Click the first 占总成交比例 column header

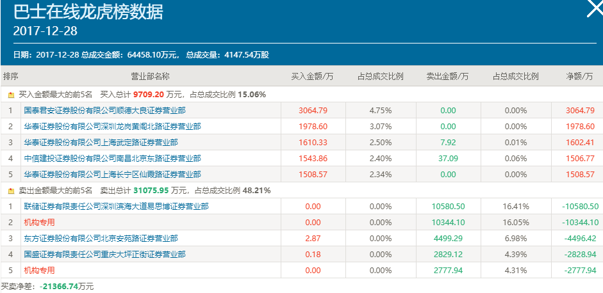pyautogui.click(x=381, y=76)
